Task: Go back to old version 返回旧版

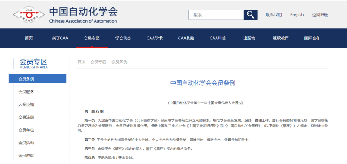Action: tap(320, 15)
